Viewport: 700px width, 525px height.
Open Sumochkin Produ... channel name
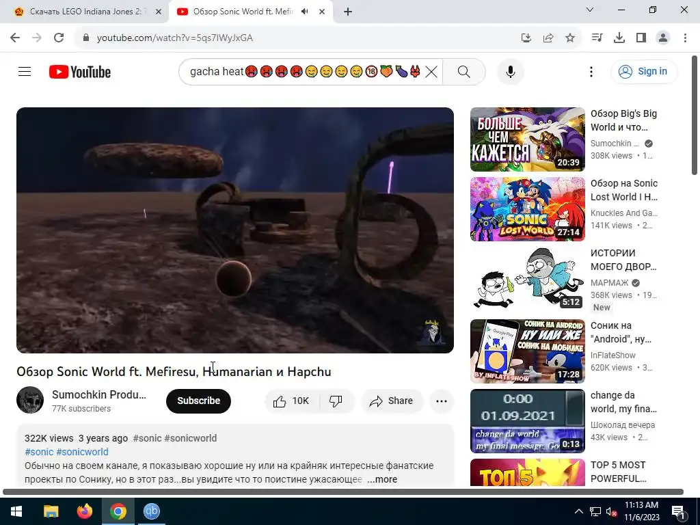[x=98, y=394]
